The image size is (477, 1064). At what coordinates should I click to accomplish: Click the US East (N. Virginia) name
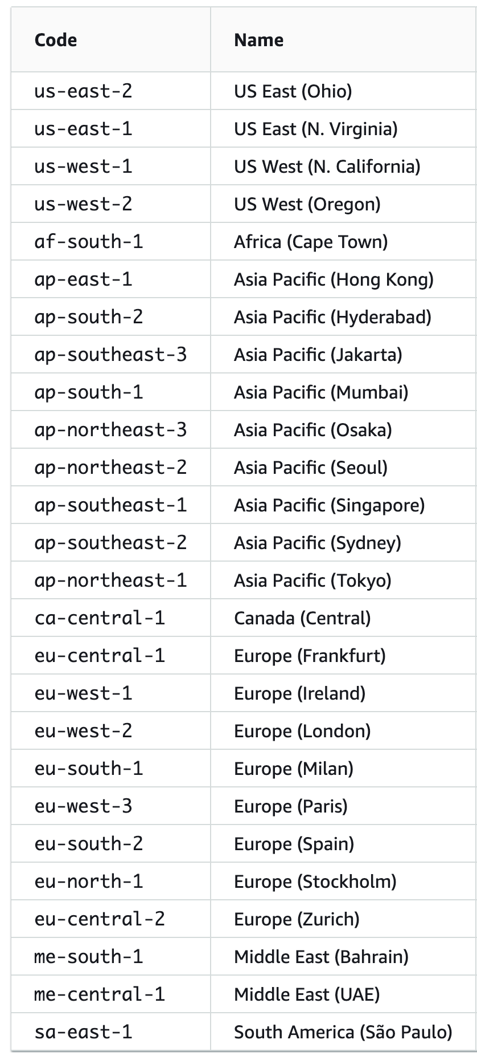point(315,129)
